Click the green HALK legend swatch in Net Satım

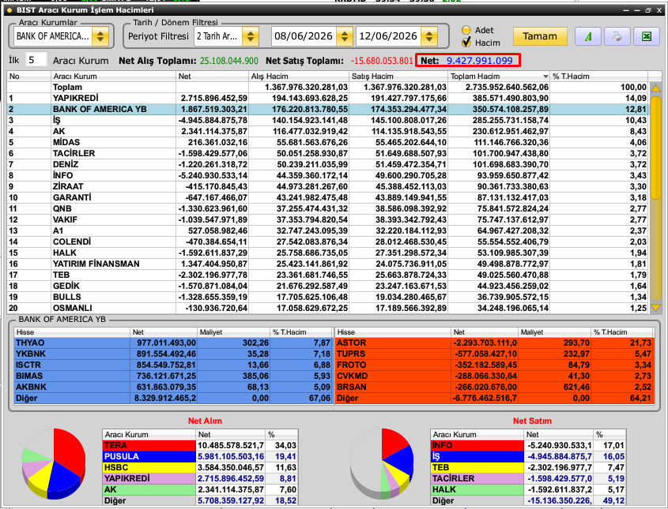pyautogui.click(x=477, y=490)
